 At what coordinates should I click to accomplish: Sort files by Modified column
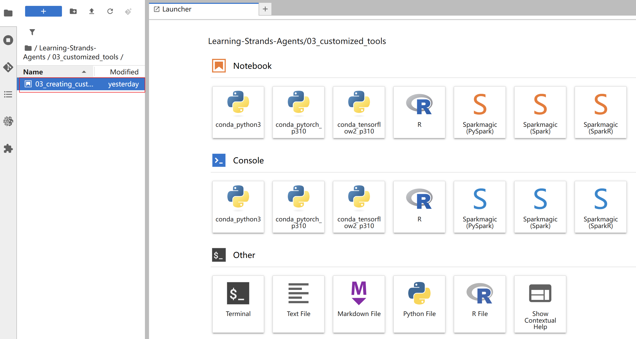click(120, 72)
